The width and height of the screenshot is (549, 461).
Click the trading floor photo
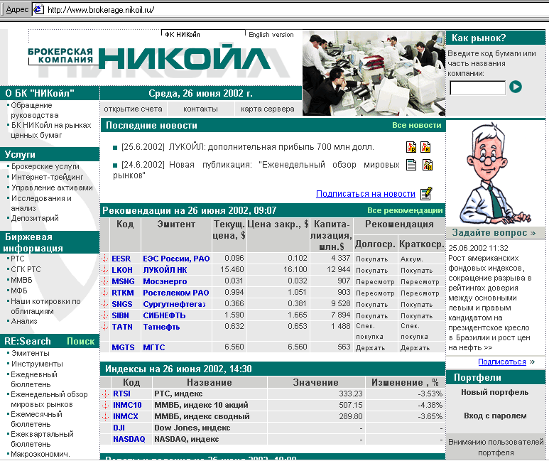(374, 73)
